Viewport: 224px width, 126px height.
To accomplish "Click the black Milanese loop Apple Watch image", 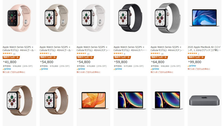I will pos(130,18).
